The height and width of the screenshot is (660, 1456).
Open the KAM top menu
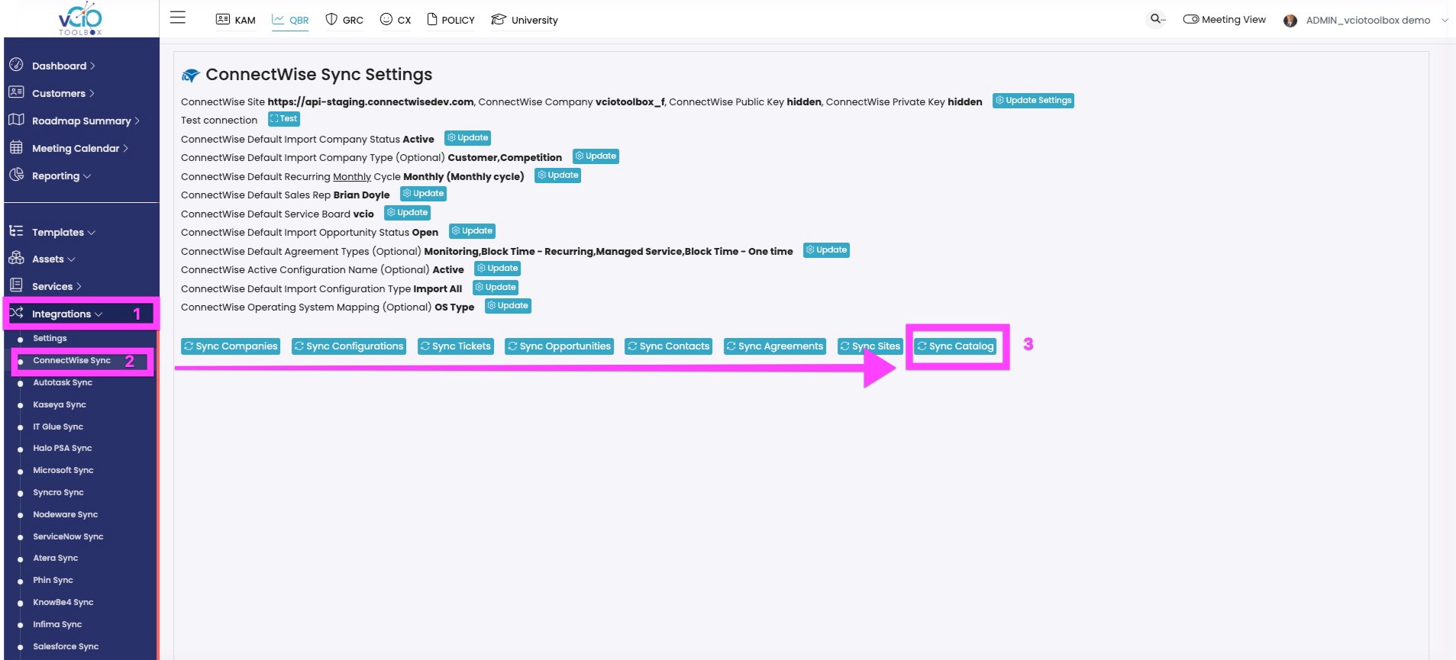(235, 19)
